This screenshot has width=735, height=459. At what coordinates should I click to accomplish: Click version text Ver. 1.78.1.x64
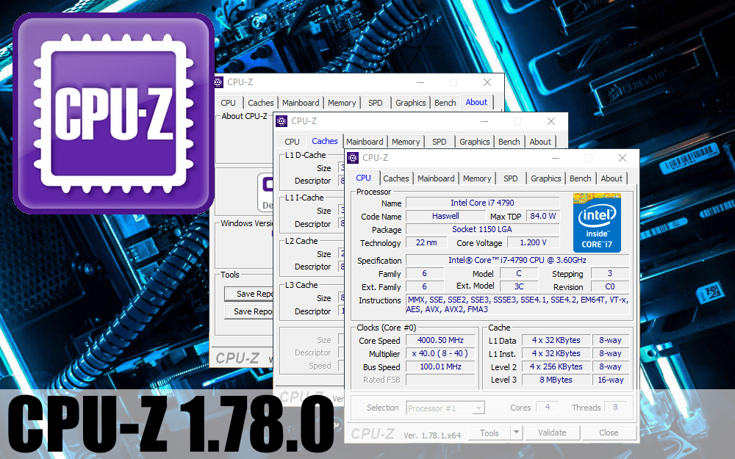[432, 435]
